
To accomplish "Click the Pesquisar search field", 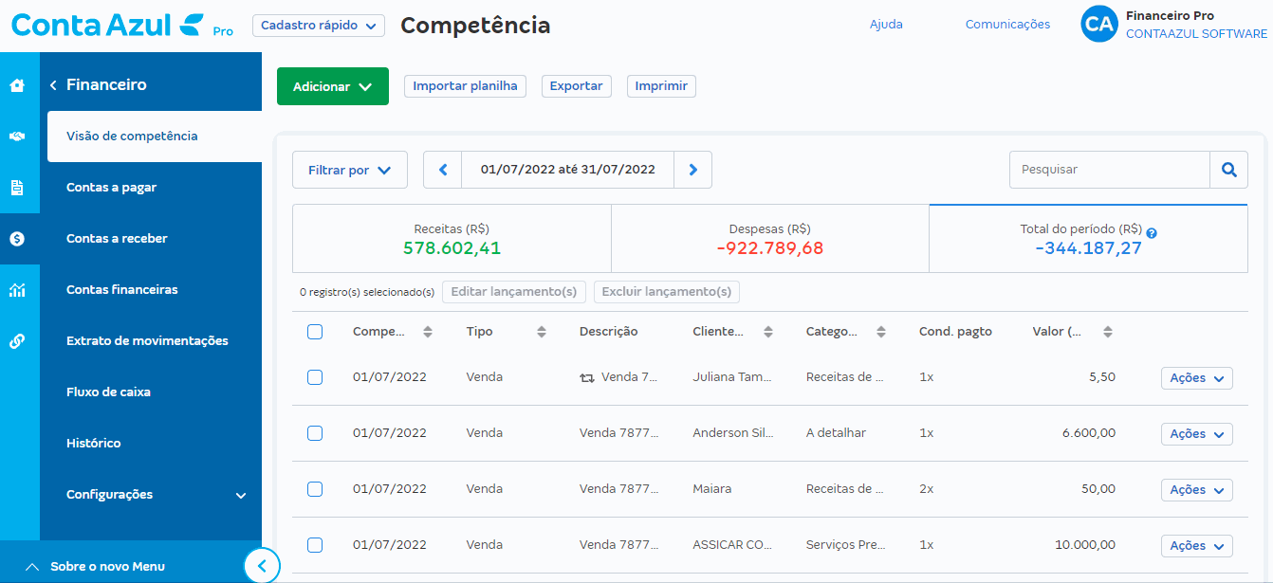I will pos(1110,170).
